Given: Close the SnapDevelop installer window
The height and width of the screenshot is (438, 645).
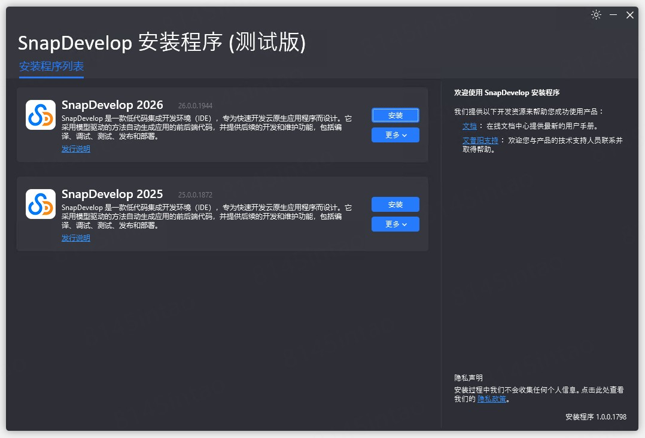Looking at the screenshot, I should (630, 15).
